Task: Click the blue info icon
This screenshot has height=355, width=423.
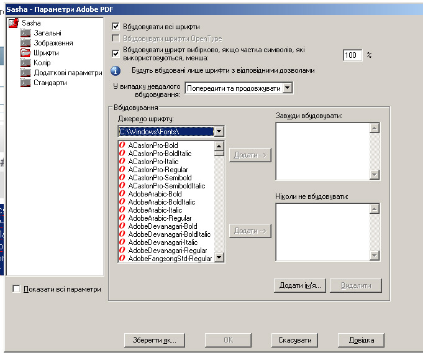Action: click(x=116, y=71)
